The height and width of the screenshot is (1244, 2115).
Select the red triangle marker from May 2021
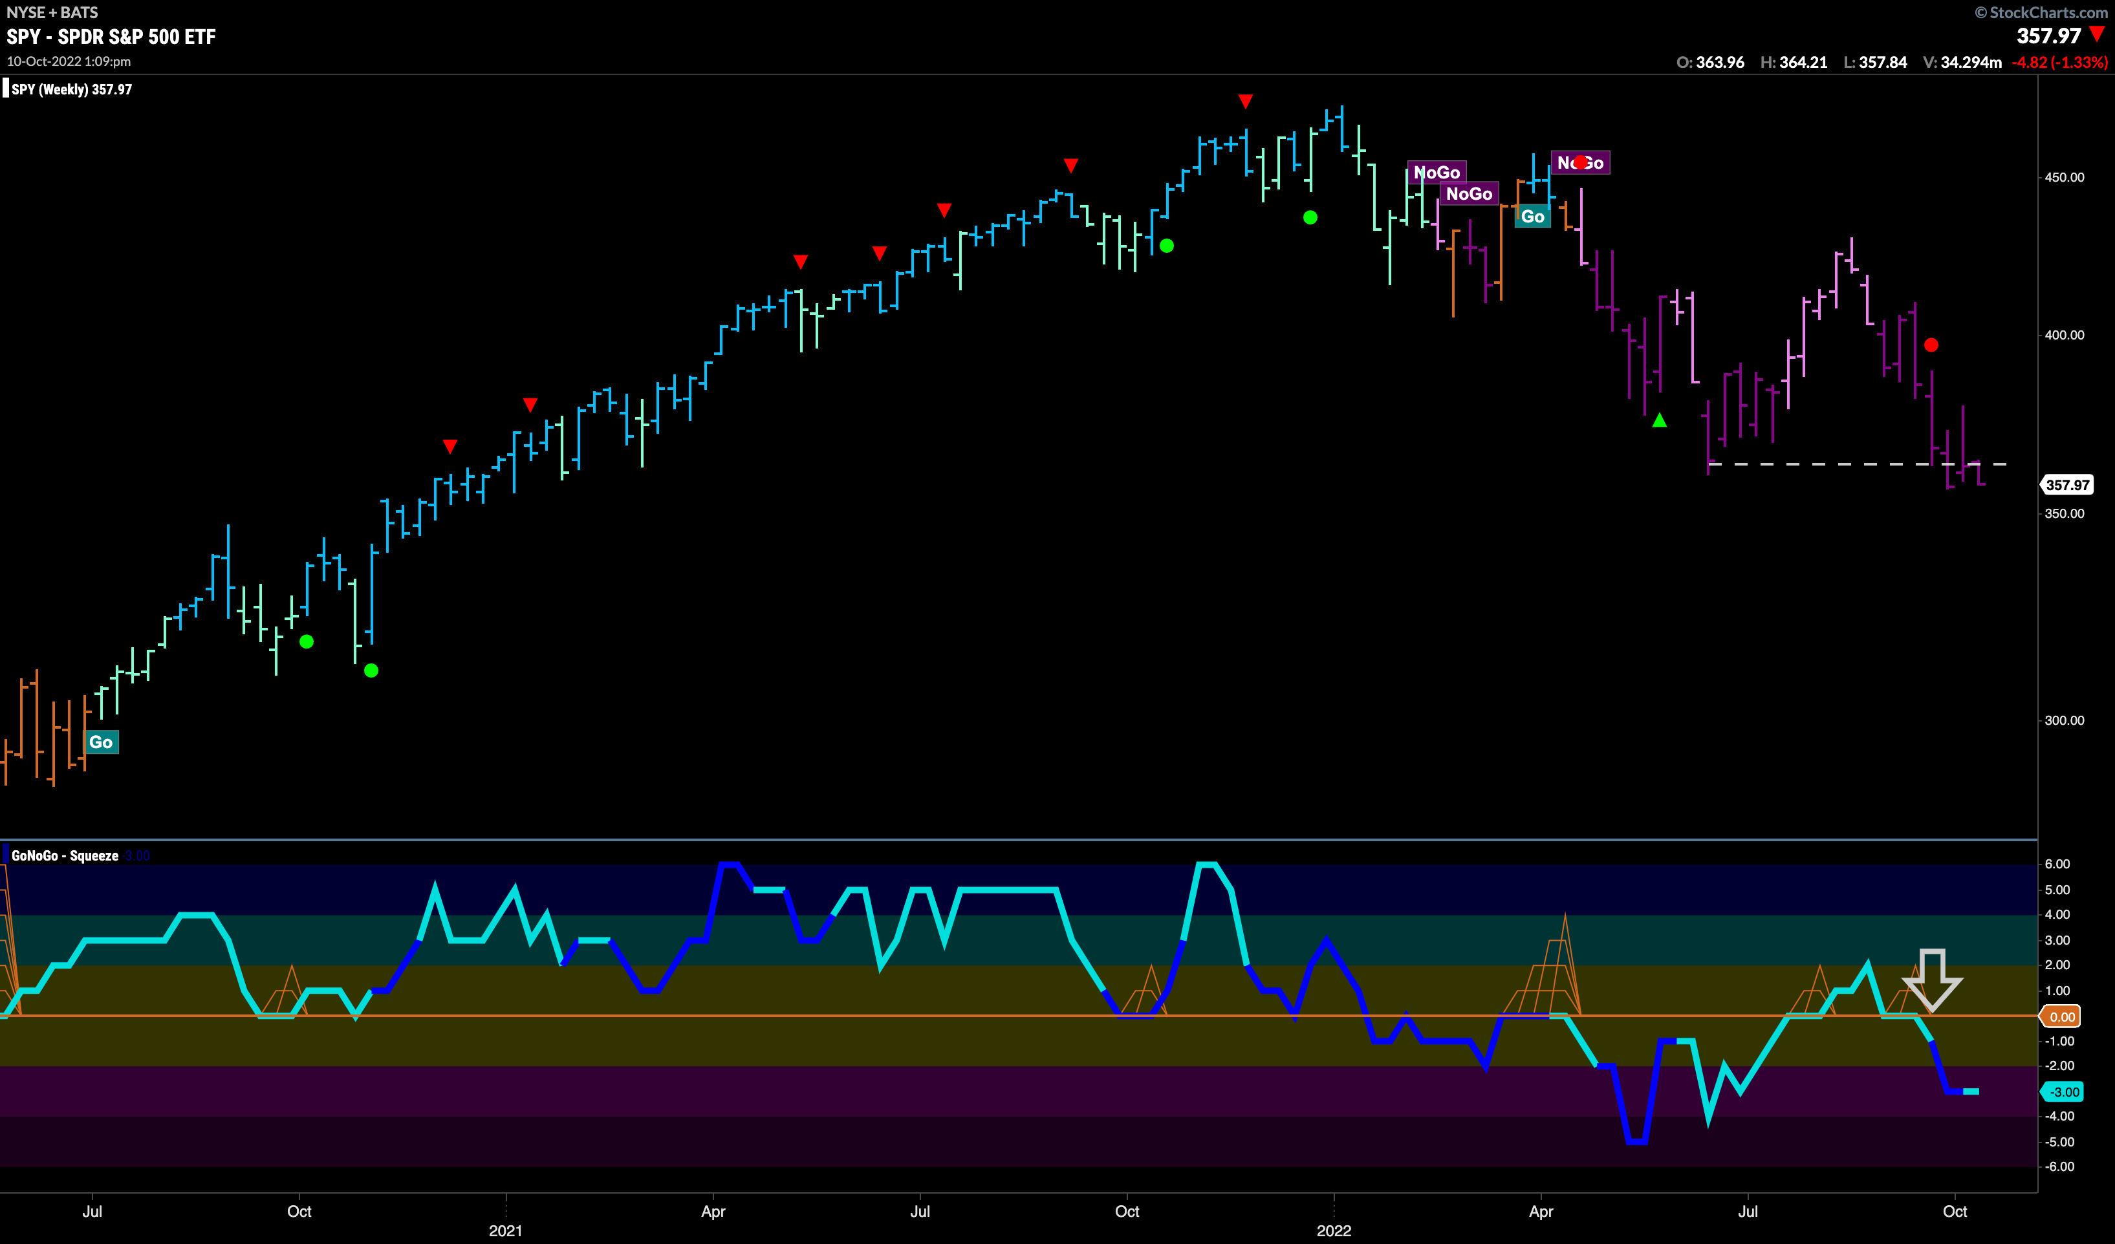click(801, 262)
